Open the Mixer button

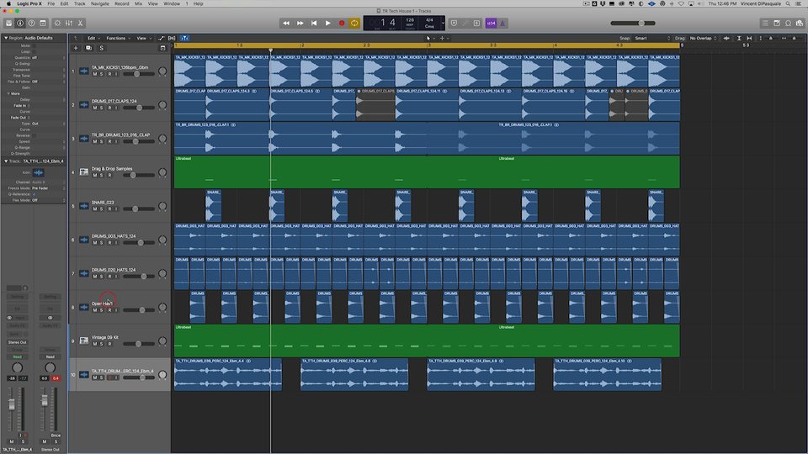(68, 24)
